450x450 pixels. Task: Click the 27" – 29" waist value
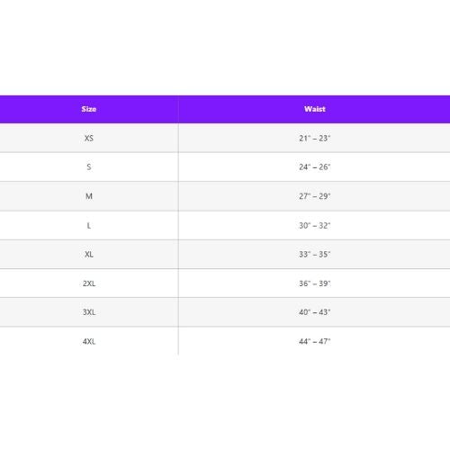tap(315, 196)
